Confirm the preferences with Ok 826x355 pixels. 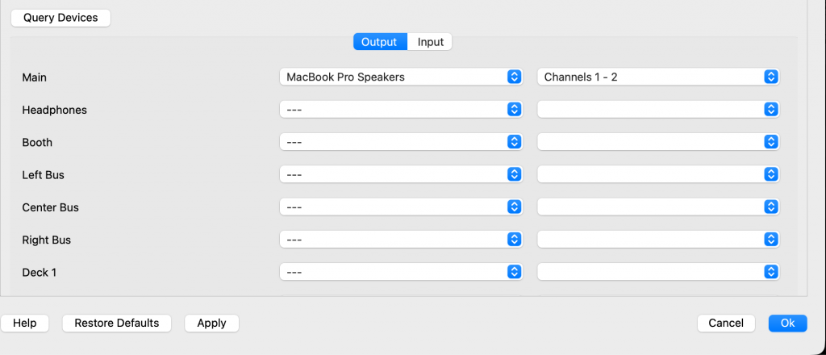(x=787, y=323)
